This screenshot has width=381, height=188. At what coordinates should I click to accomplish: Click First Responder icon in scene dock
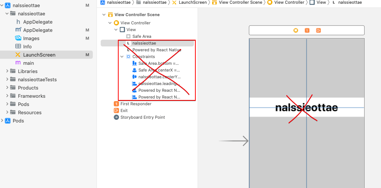[307, 30]
